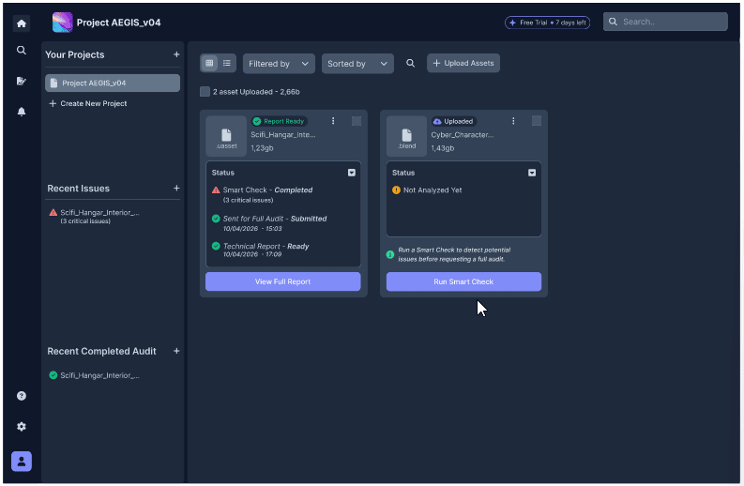Click the Uploaded status badge
744x486 pixels.
tap(453, 122)
